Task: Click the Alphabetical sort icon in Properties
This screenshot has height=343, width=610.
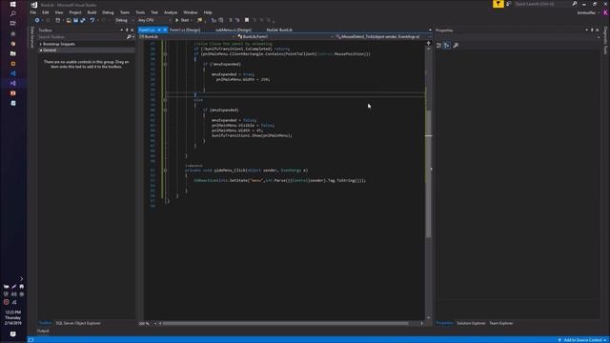Action: pyautogui.click(x=447, y=46)
